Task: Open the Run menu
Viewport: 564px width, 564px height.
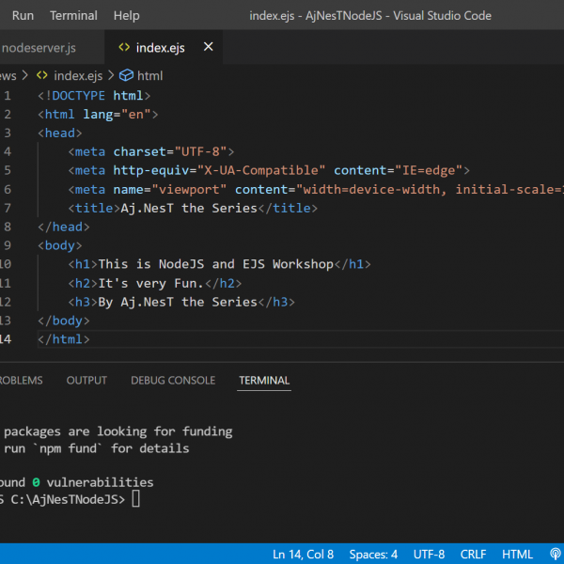Action: coord(23,15)
